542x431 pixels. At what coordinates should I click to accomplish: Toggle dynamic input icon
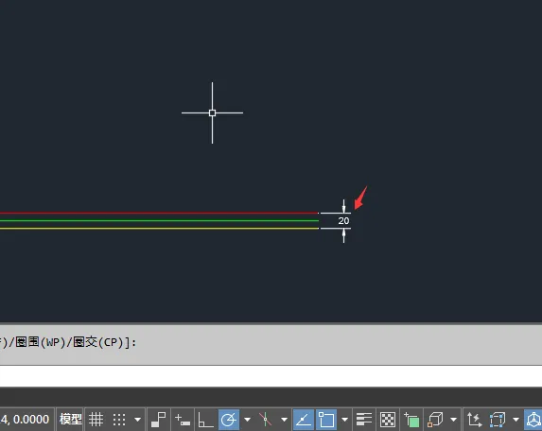[x=183, y=420]
